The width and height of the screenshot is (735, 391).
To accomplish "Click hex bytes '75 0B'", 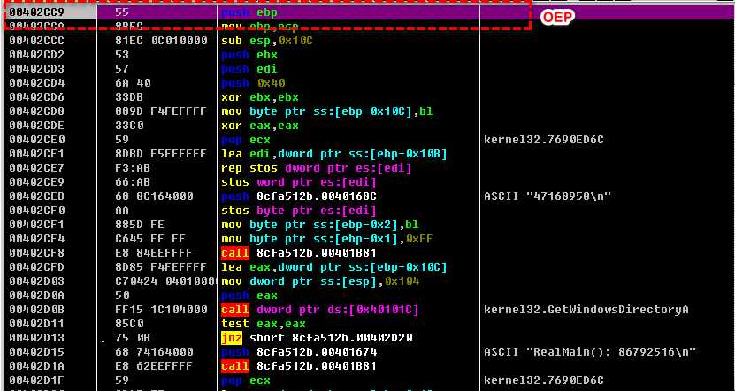I will coord(132,338).
